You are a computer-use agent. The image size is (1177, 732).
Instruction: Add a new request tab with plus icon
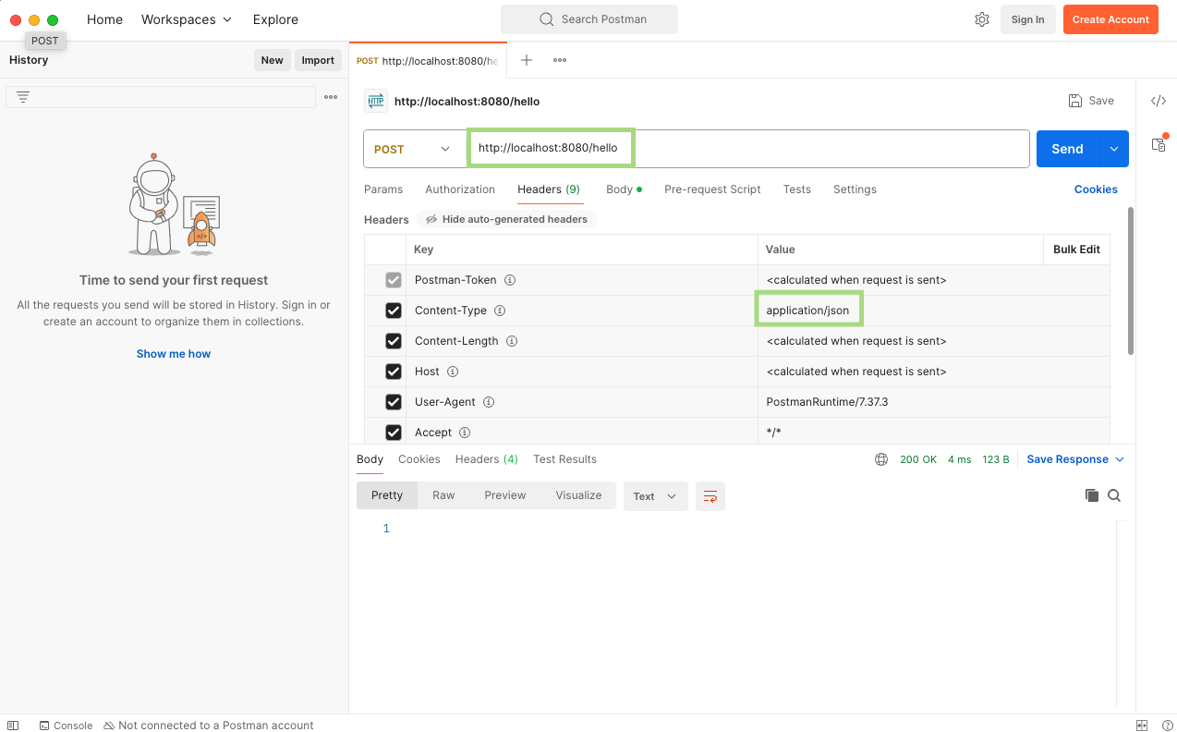pos(527,60)
